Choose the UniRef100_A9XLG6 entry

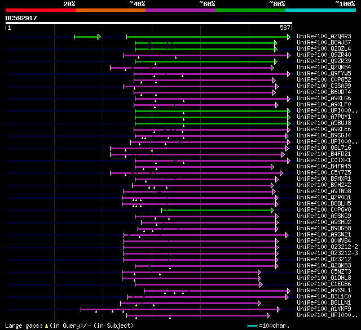click(x=324, y=99)
